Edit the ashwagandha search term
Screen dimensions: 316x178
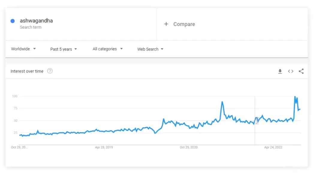[x=36, y=21]
